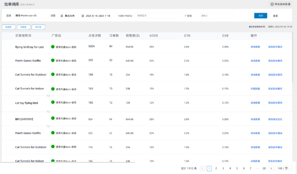Open details link for Porch Goose Outfits first row
This screenshot has width=297, height=174.
[255, 61]
